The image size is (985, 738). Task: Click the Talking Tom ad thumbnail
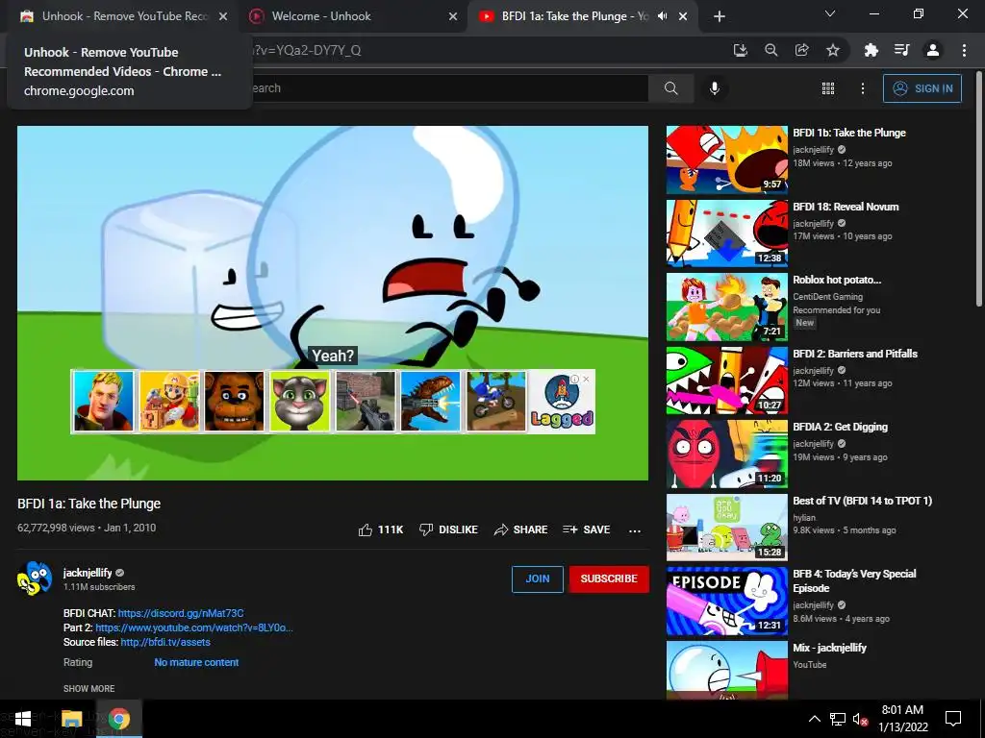[x=300, y=401]
